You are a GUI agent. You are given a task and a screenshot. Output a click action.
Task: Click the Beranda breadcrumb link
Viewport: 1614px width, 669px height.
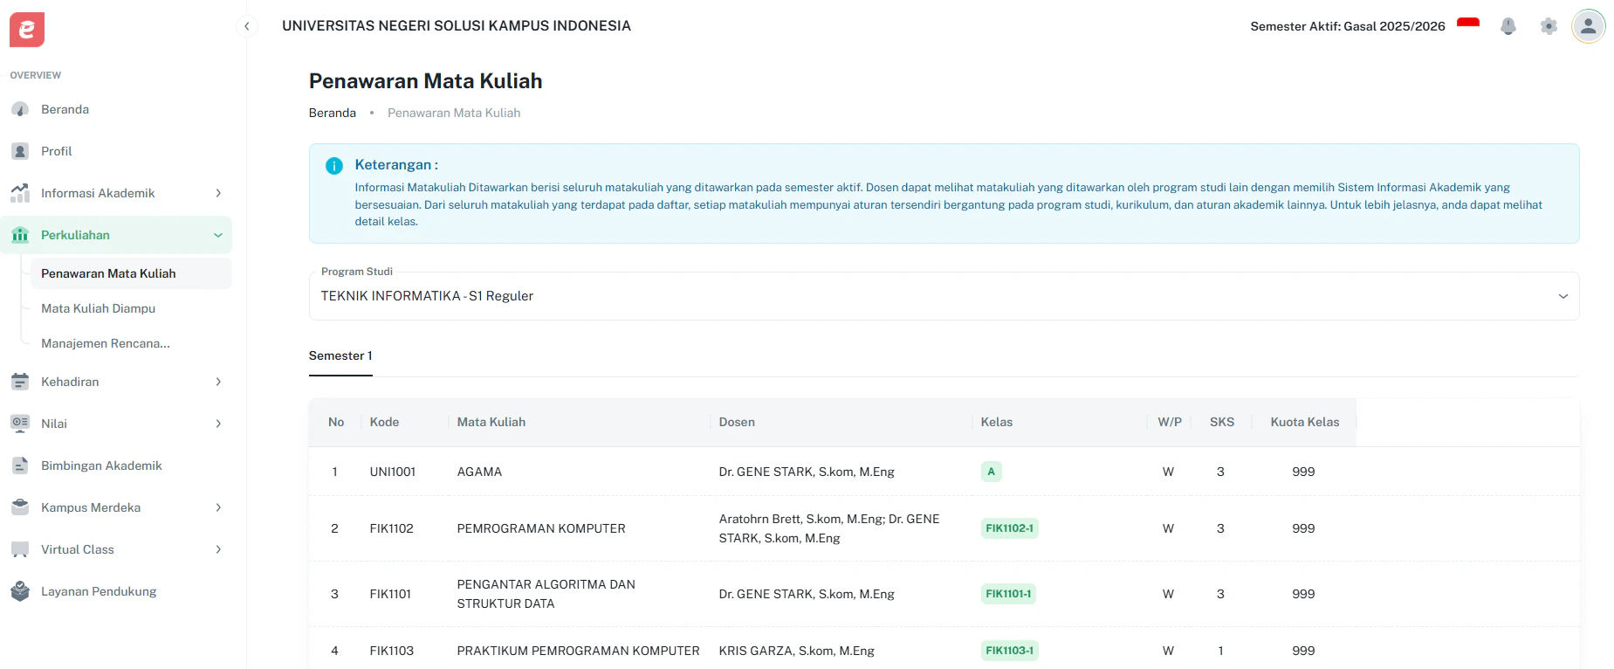[333, 113]
